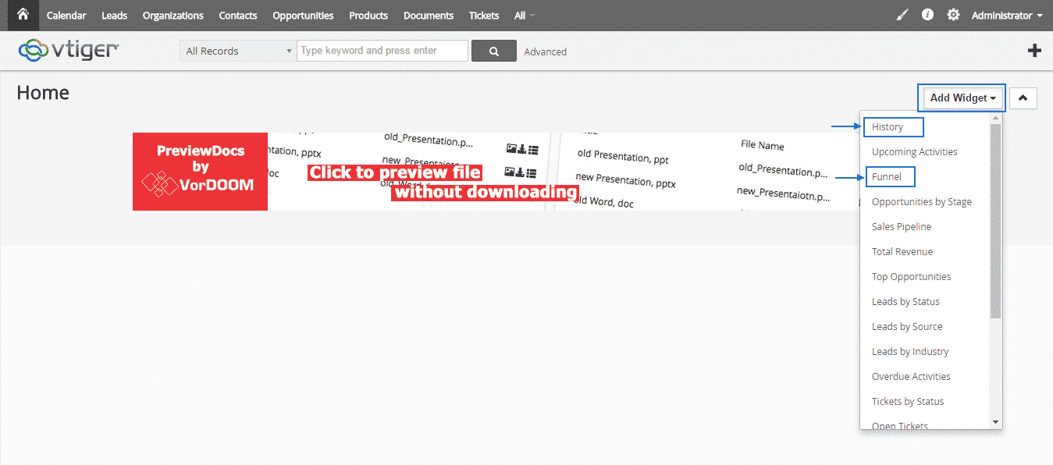
Task: Choose Leads by Status widget
Action: [905, 302]
